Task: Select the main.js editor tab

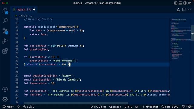Action: pos(24,9)
